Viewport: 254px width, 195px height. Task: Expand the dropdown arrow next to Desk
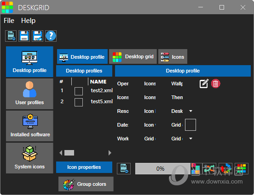[190, 111]
